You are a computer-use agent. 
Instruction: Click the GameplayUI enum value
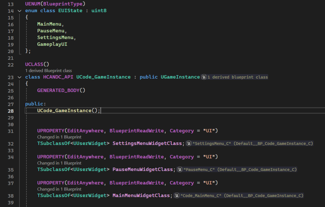click(x=52, y=44)
